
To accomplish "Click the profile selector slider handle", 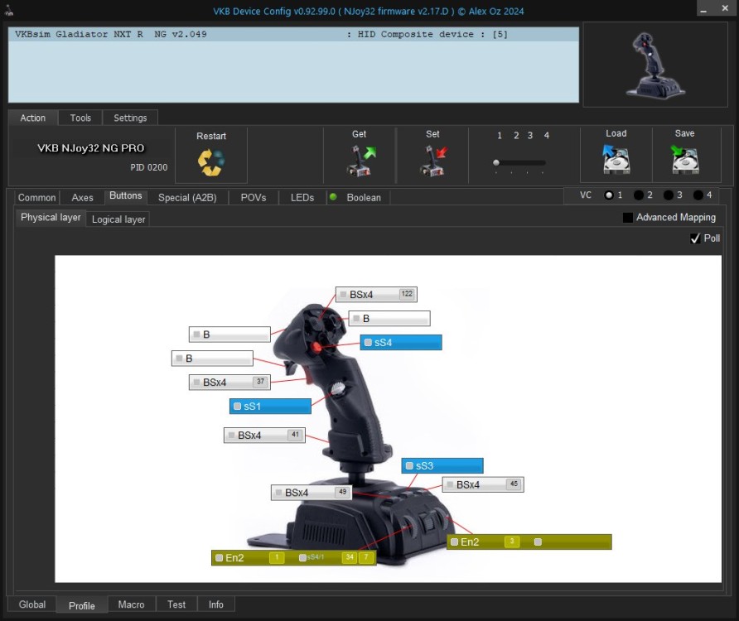I will [496, 162].
